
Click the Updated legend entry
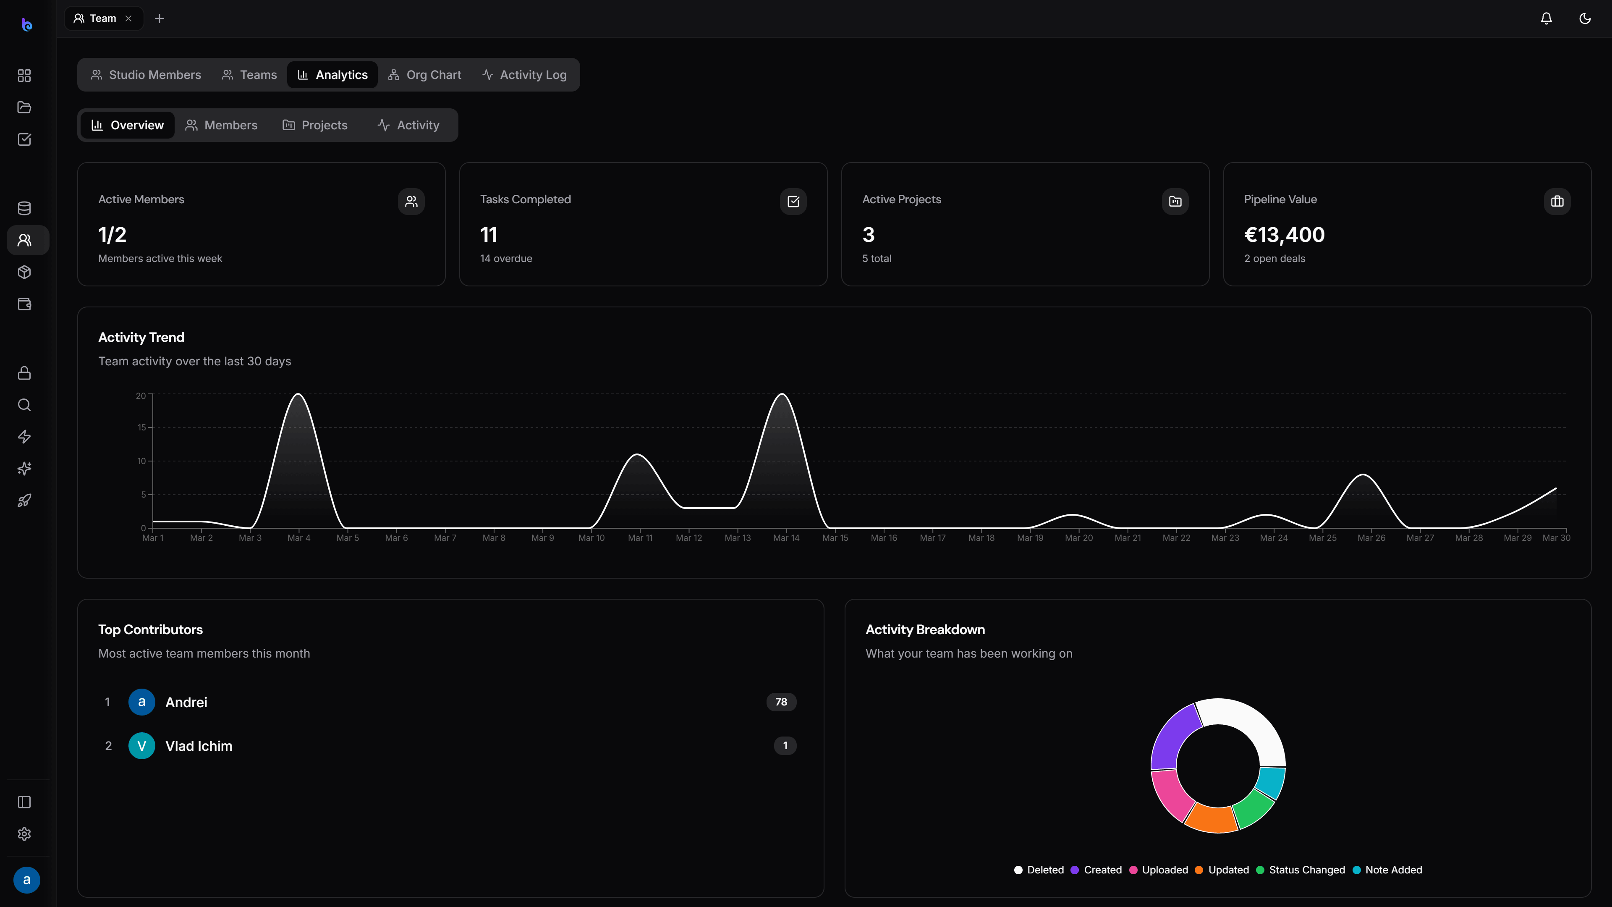(x=1222, y=870)
